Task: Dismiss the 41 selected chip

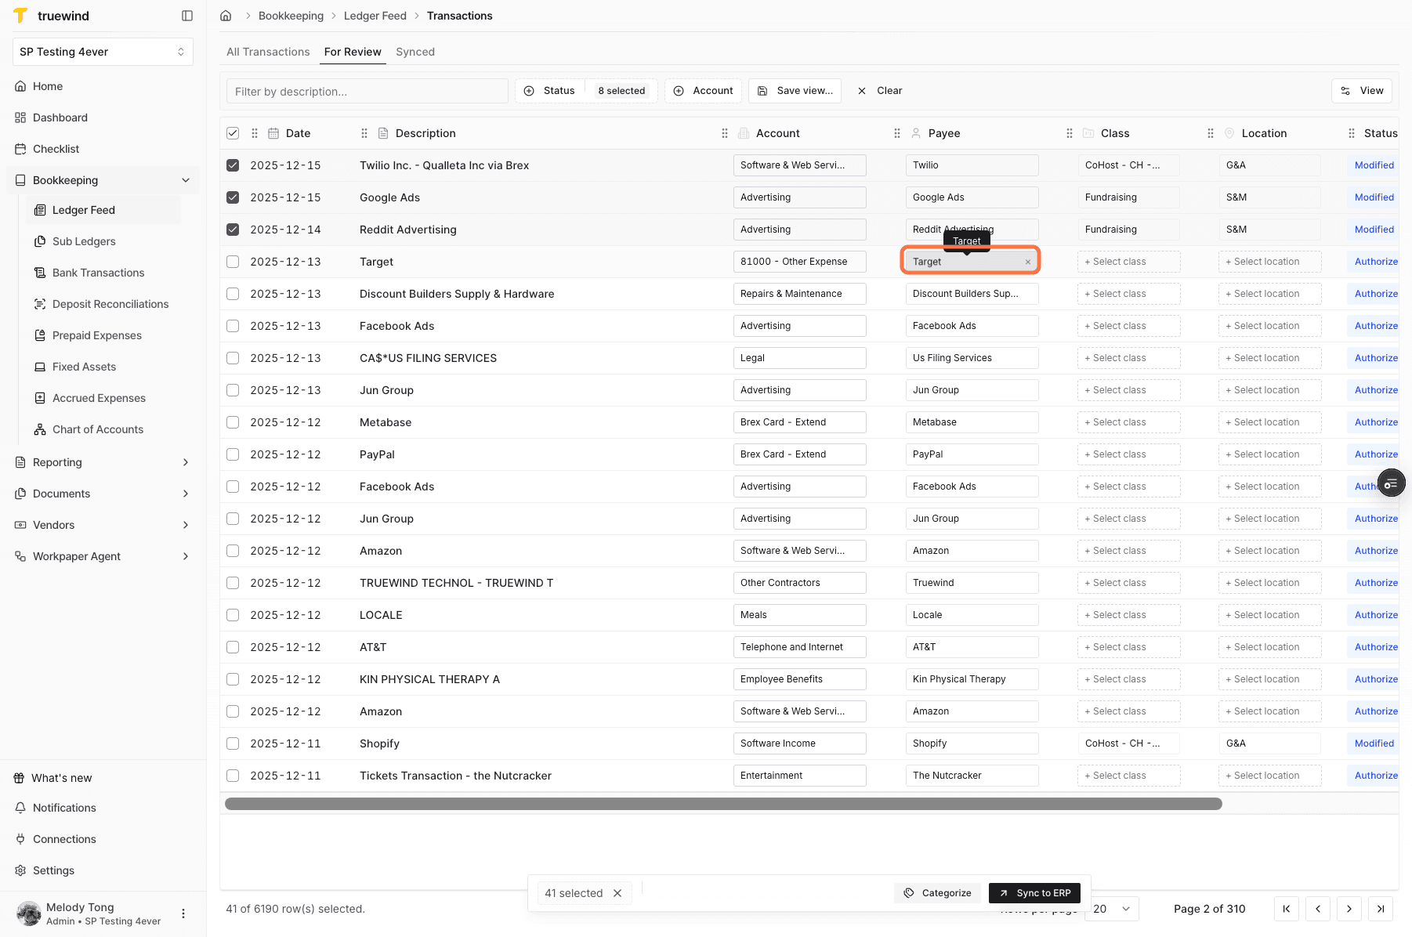Action: 617,893
